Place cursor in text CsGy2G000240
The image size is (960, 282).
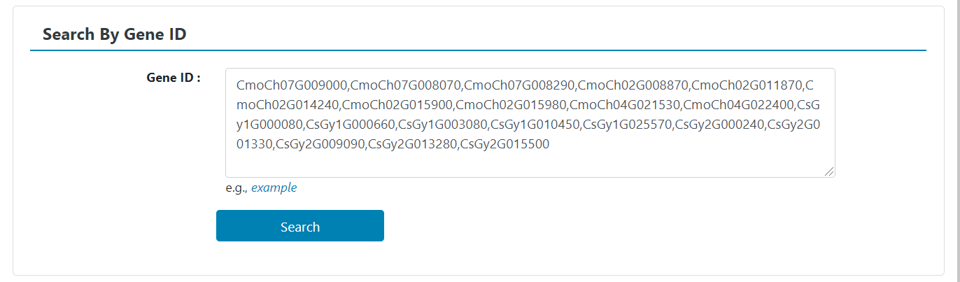tap(721, 125)
